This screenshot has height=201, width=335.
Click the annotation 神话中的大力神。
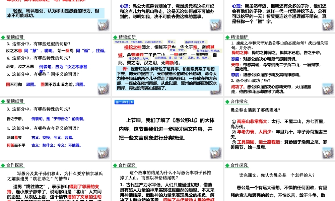139,58
